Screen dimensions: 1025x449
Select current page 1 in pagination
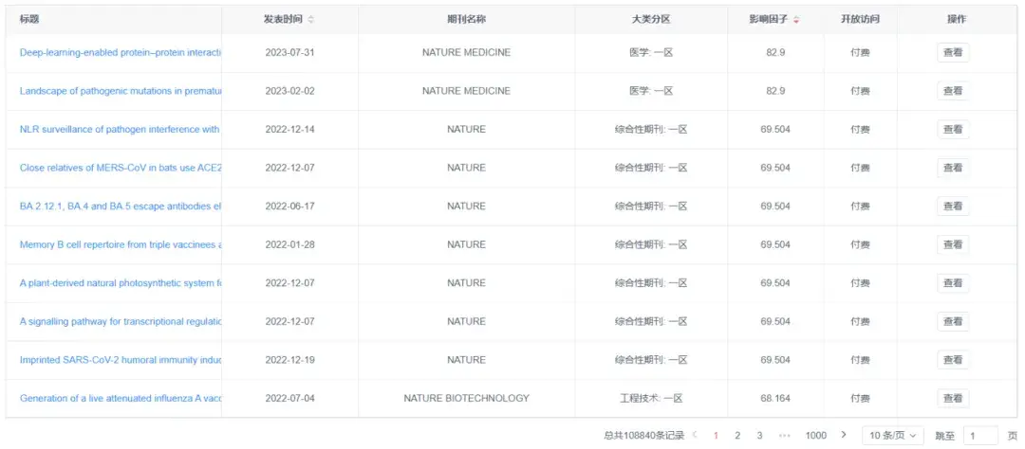click(x=716, y=435)
